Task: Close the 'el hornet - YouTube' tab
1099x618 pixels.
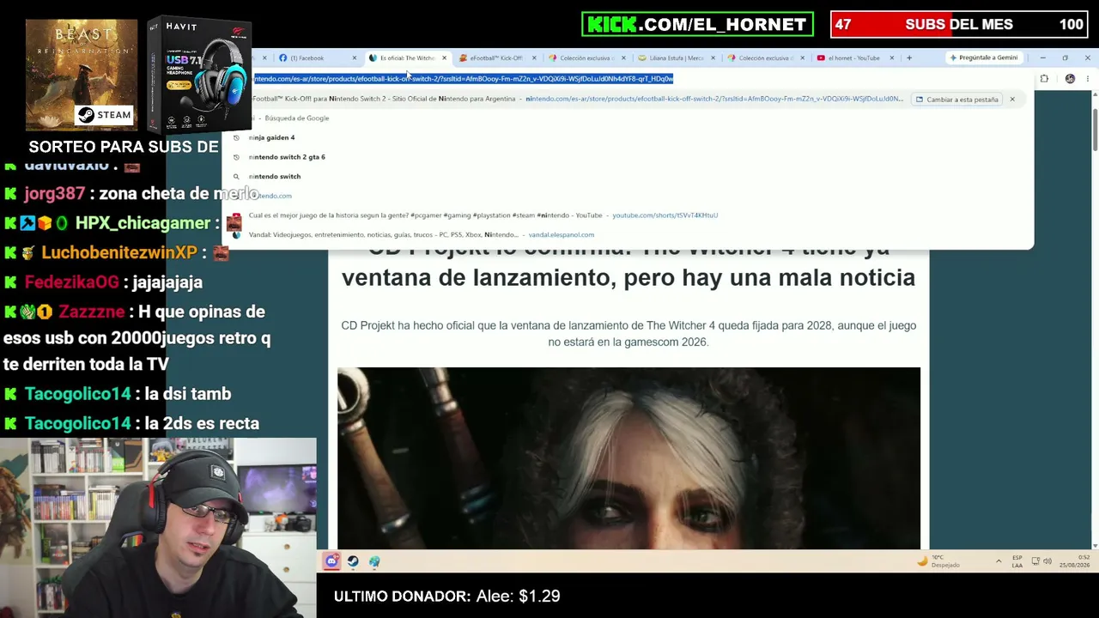Action: [x=892, y=58]
